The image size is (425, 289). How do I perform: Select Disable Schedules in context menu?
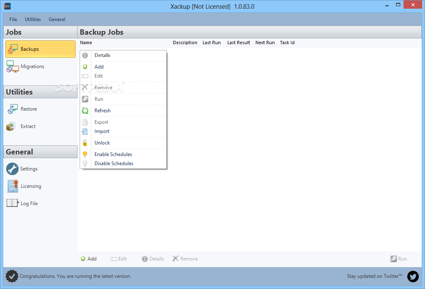point(123,163)
